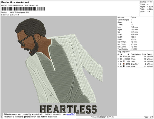This screenshot has width=154, height=119.
Task: Click the embroidery design preview image
Action: pos(59,66)
